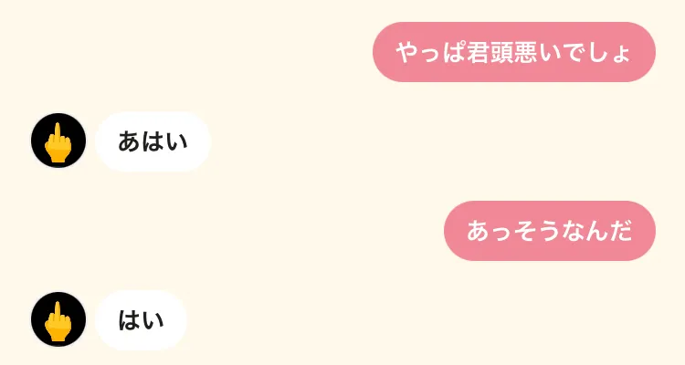Tap the second pink chat bubble あっそうなんだ

click(550, 231)
